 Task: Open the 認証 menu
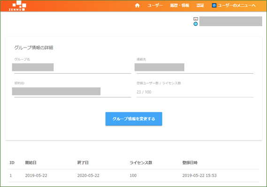[200, 6]
